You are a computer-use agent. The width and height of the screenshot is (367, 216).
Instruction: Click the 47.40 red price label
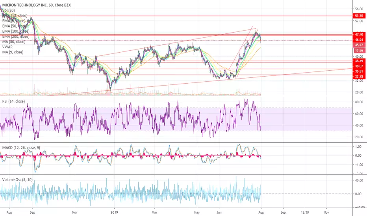click(359, 35)
